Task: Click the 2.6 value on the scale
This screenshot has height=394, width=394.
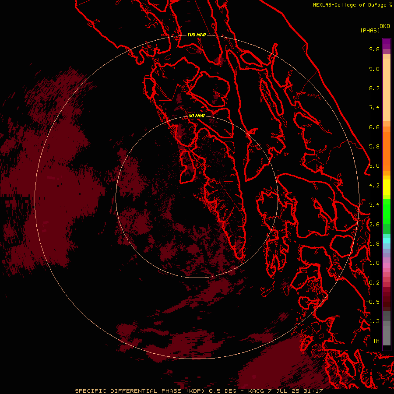Action: point(374,225)
